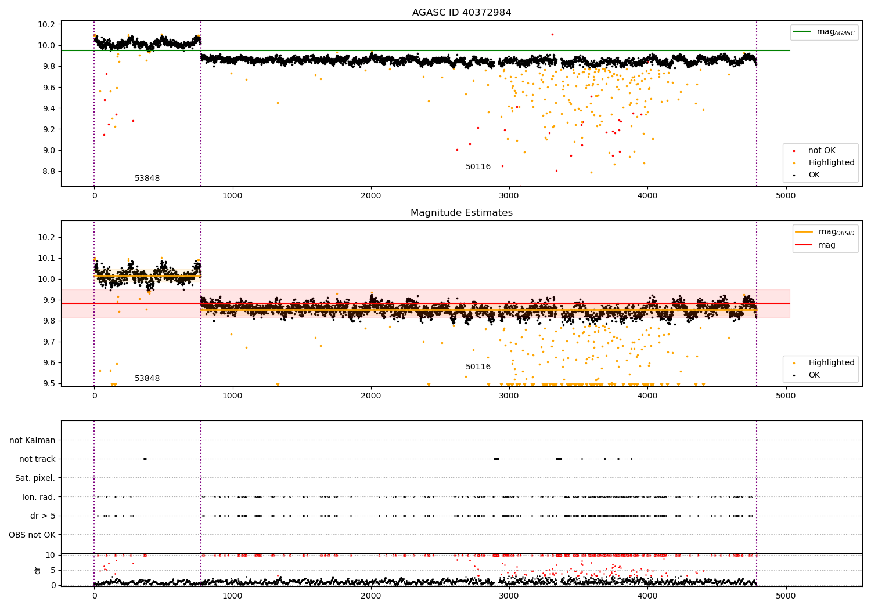Select the "not track" axis label
Viewport: 871px width, 609px height.
point(37,459)
